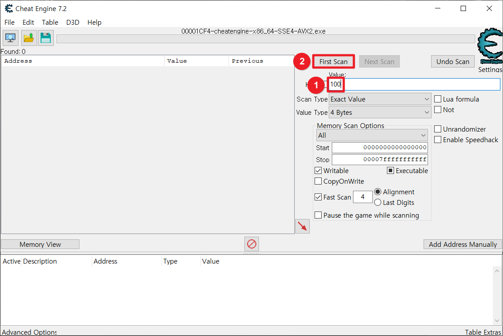Click the address list scroll up arrow
The height and width of the screenshot is (336, 503).
point(497,271)
